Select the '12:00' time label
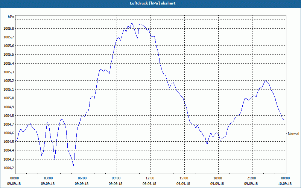Viewport: 301px width, 188px height. click(149, 178)
